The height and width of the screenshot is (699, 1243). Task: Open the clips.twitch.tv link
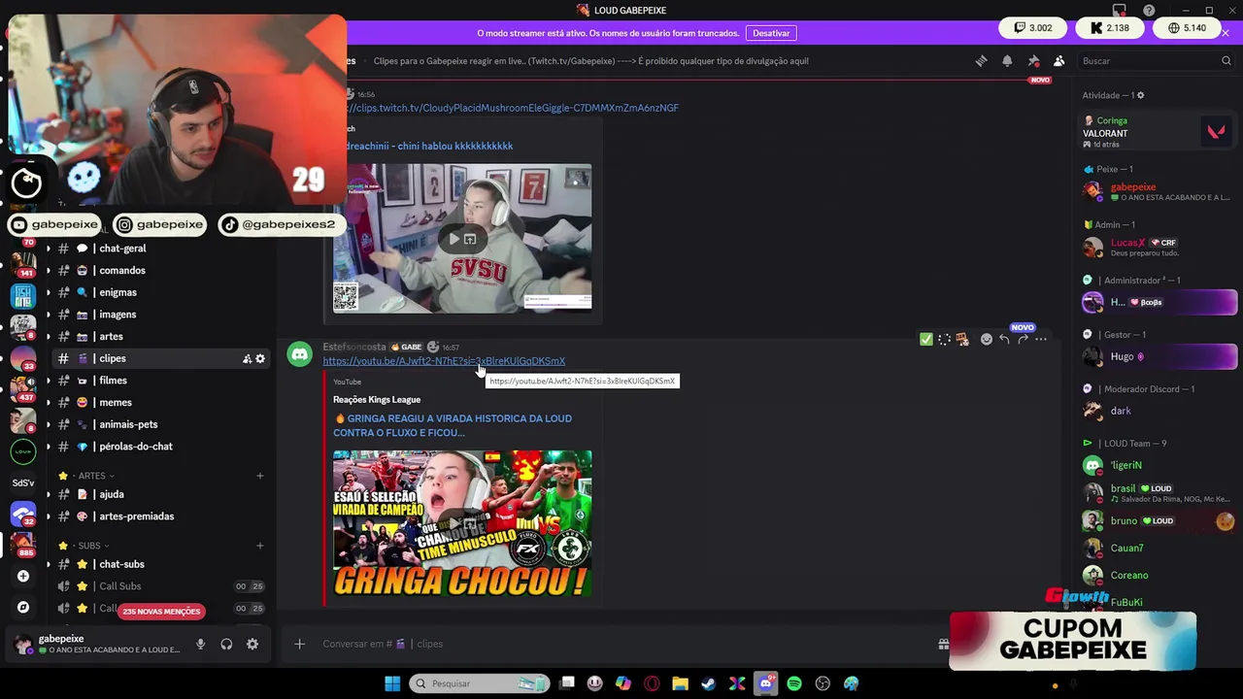pos(512,108)
